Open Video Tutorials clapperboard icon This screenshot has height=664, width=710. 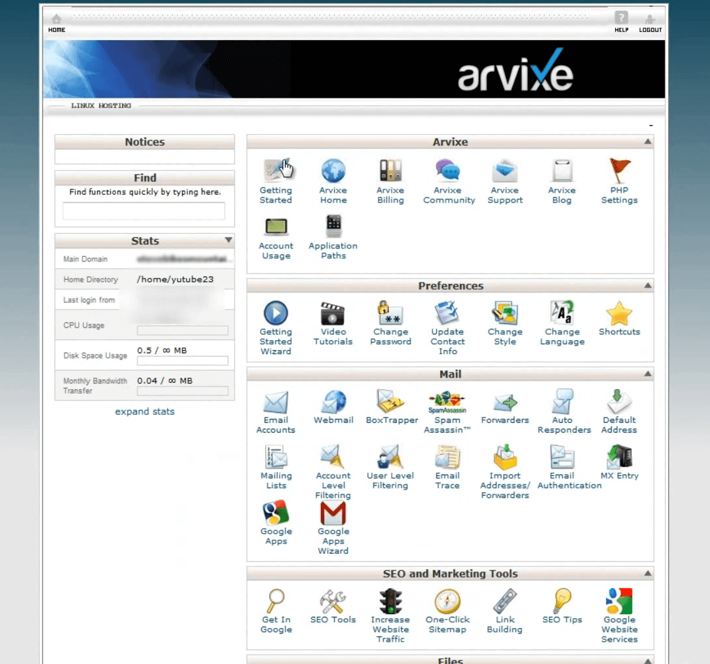click(333, 313)
